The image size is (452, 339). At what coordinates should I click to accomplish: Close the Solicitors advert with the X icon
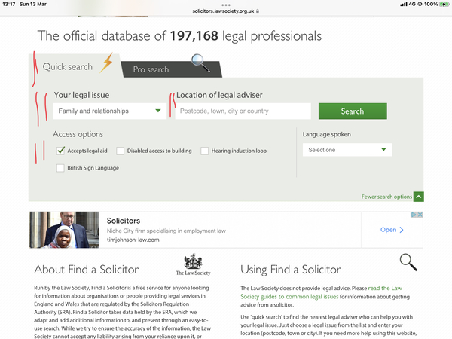point(420,215)
